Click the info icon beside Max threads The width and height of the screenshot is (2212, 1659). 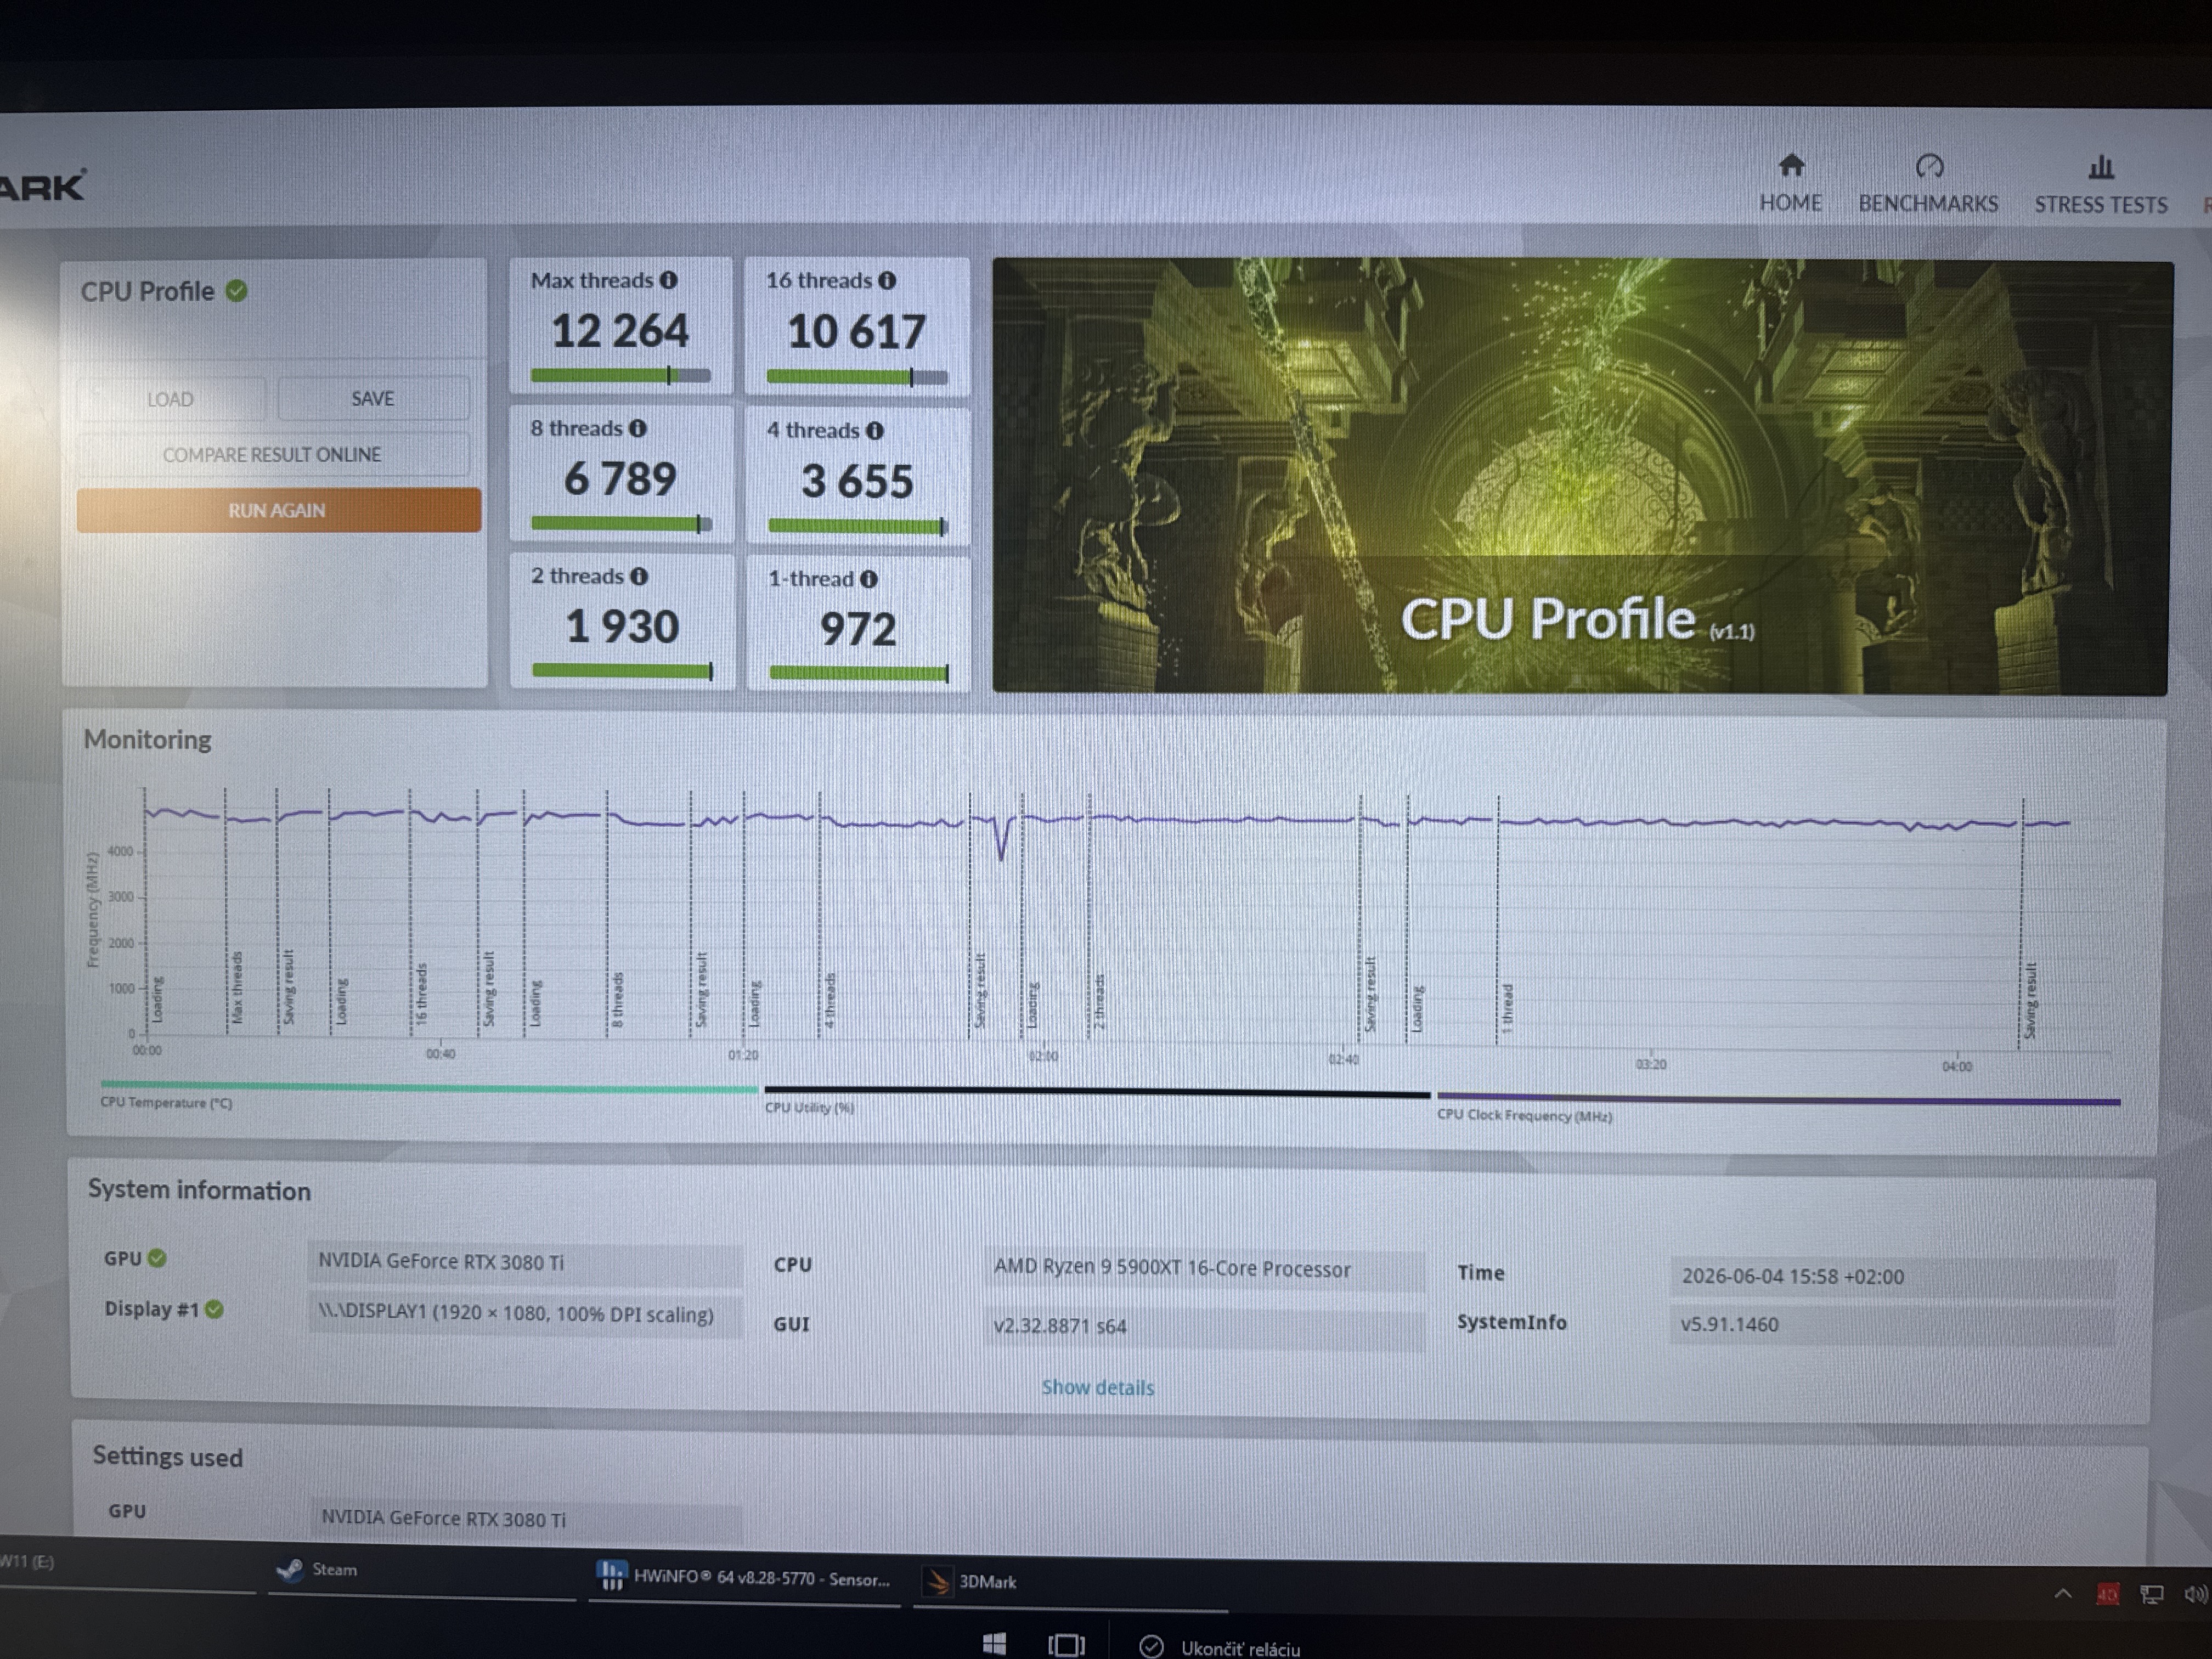click(x=668, y=281)
